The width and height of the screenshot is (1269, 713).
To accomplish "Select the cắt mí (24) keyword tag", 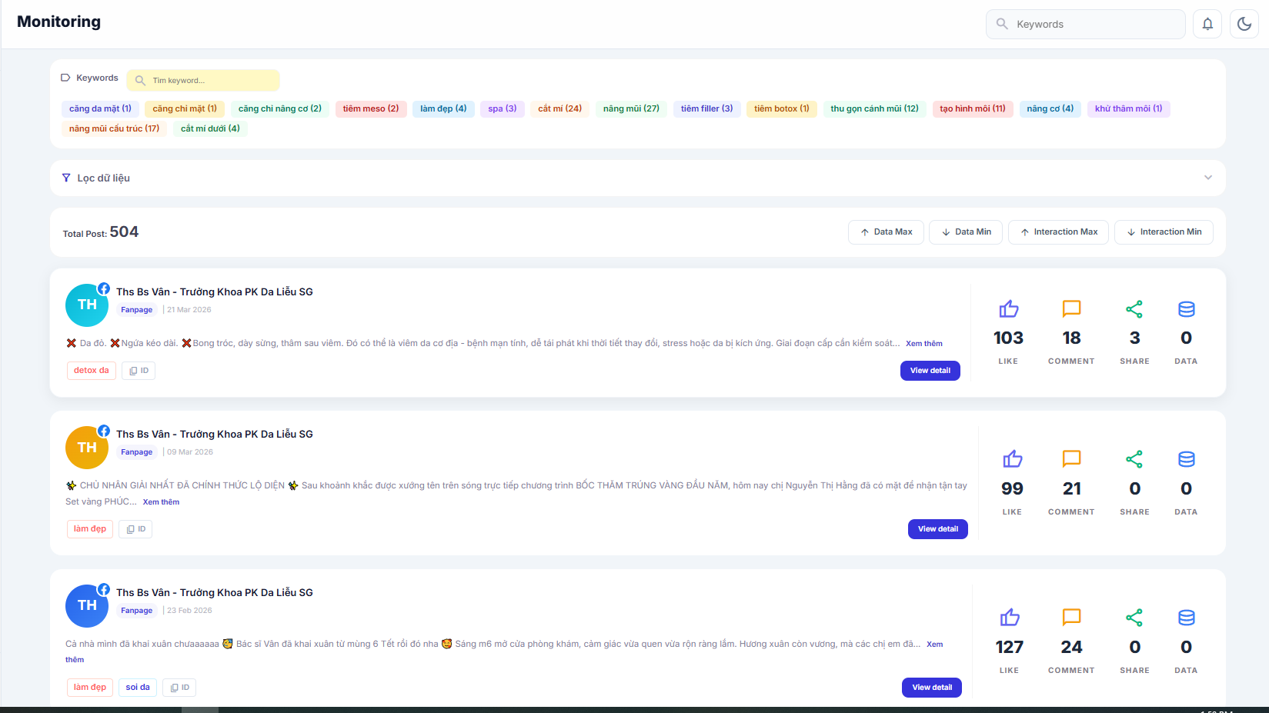I will click(x=559, y=108).
